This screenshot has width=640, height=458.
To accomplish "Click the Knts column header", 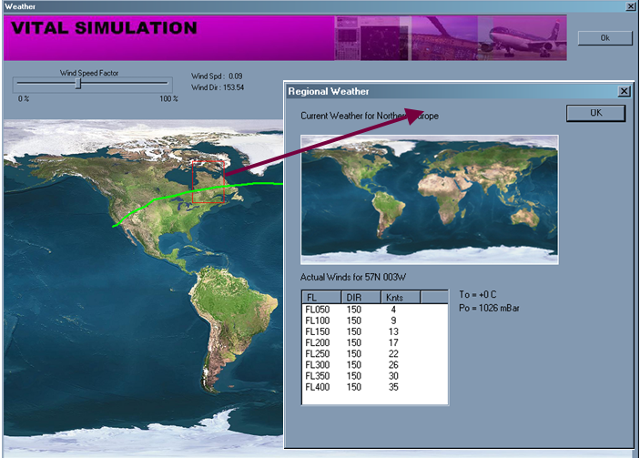I will (400, 297).
